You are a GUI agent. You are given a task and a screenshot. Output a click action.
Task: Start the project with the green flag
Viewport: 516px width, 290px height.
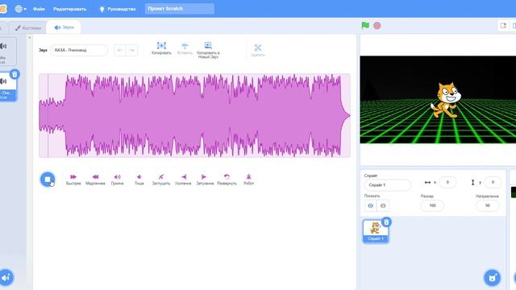click(x=365, y=25)
